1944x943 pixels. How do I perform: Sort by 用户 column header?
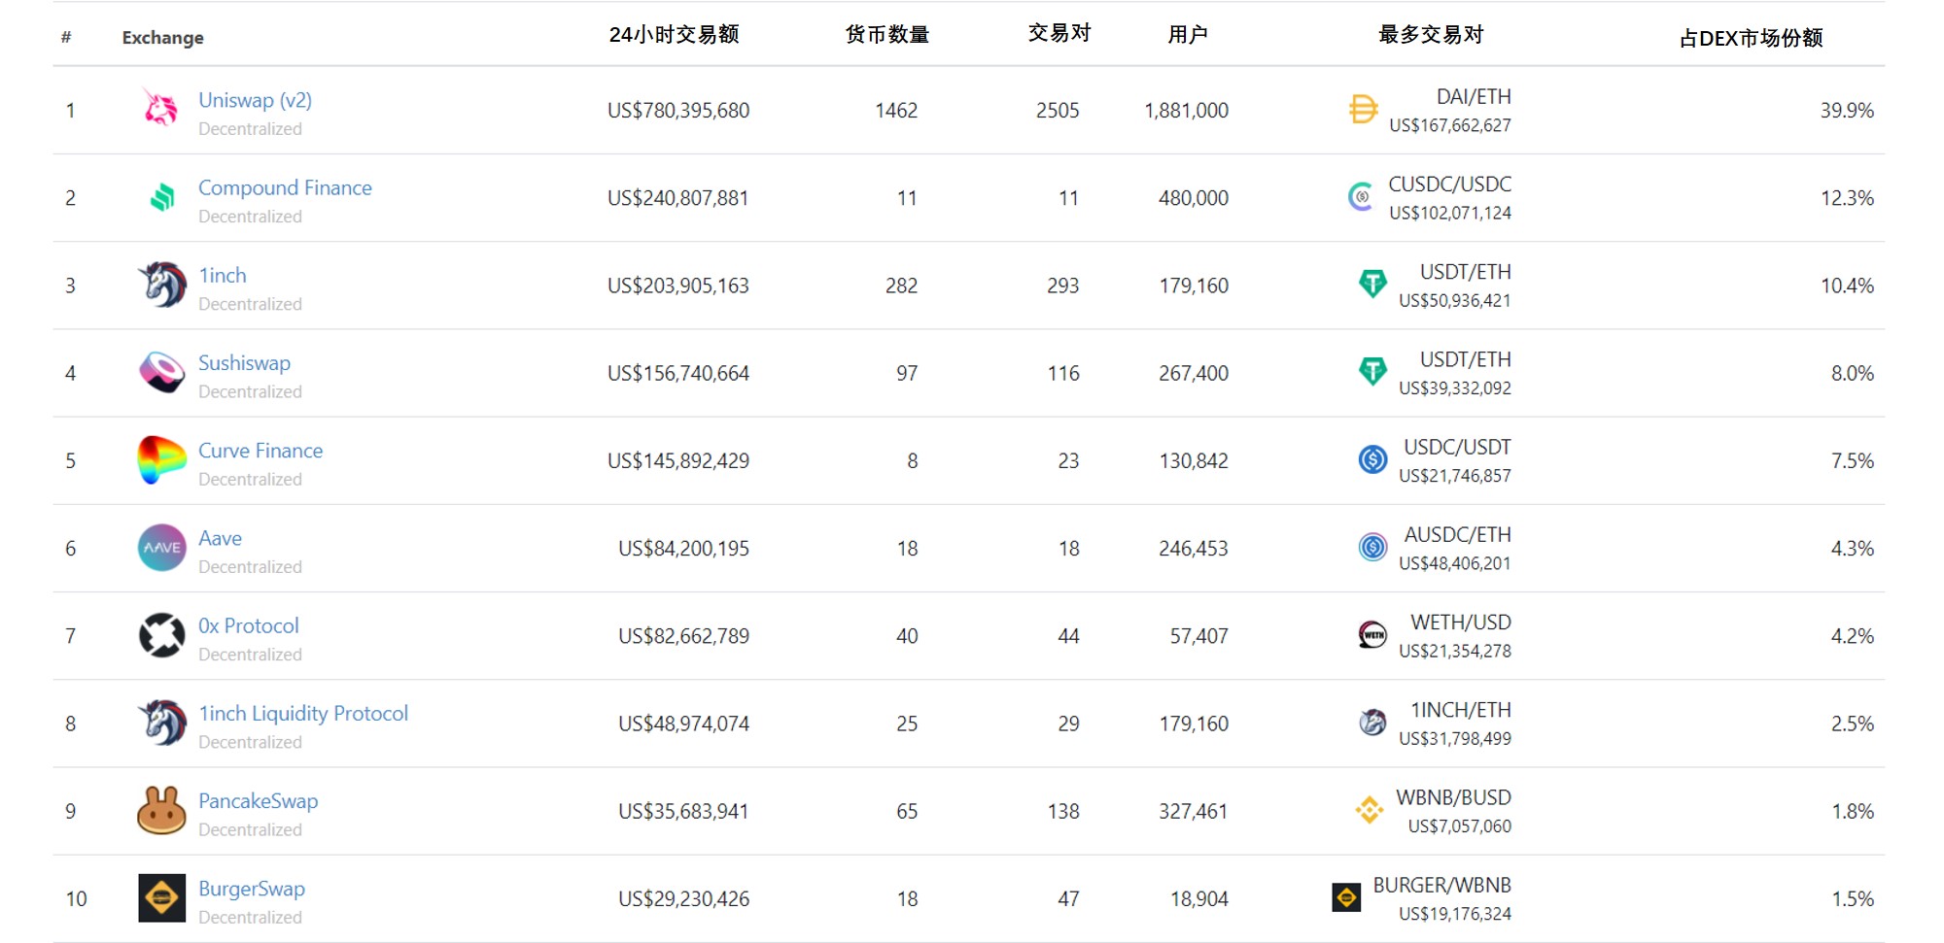click(x=1188, y=34)
